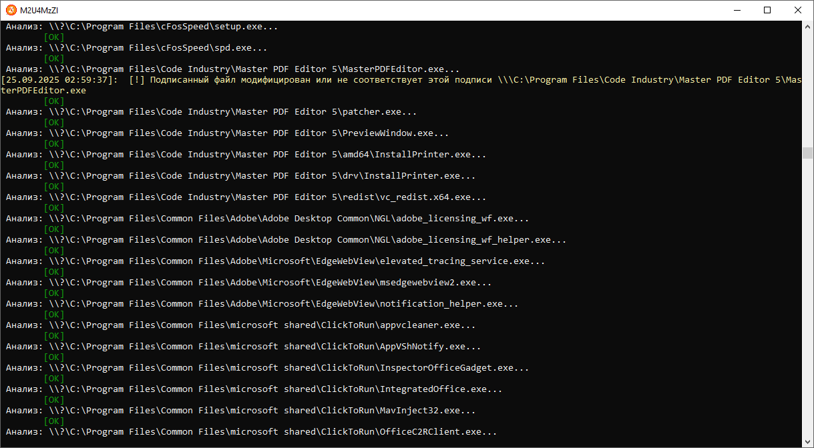Viewport: 814px width, 448px height.
Task: Click the [!] warning marker
Action: [x=137, y=80]
